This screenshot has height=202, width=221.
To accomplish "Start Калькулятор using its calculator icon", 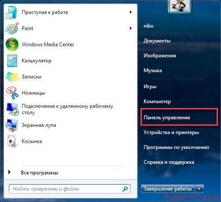I will click(x=12, y=60).
